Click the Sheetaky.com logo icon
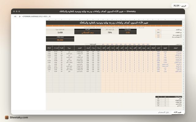 coord(7,117)
